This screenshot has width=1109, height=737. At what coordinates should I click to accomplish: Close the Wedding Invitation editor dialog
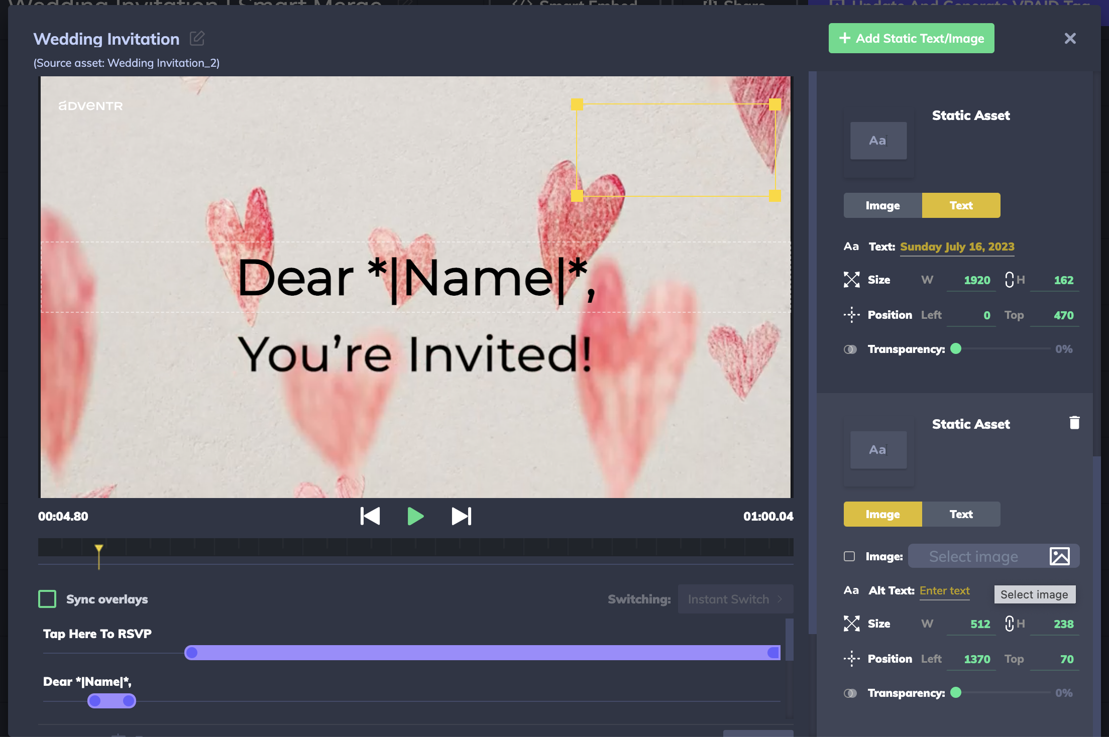tap(1070, 38)
